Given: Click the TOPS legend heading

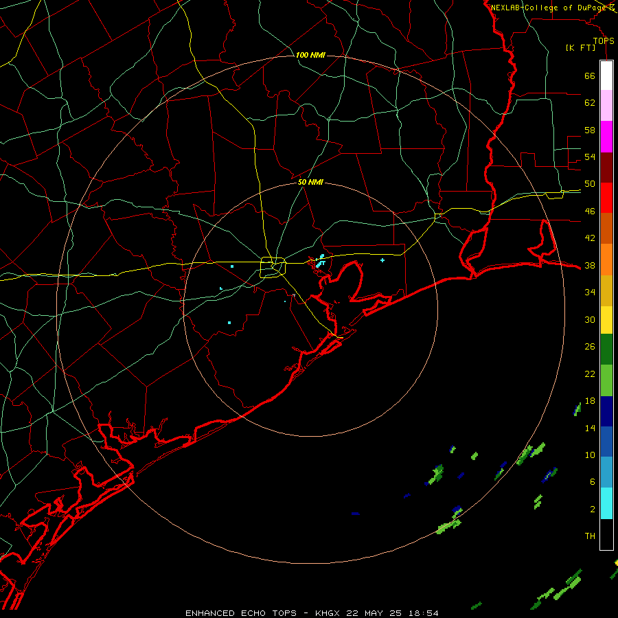Looking at the screenshot, I should click(604, 41).
